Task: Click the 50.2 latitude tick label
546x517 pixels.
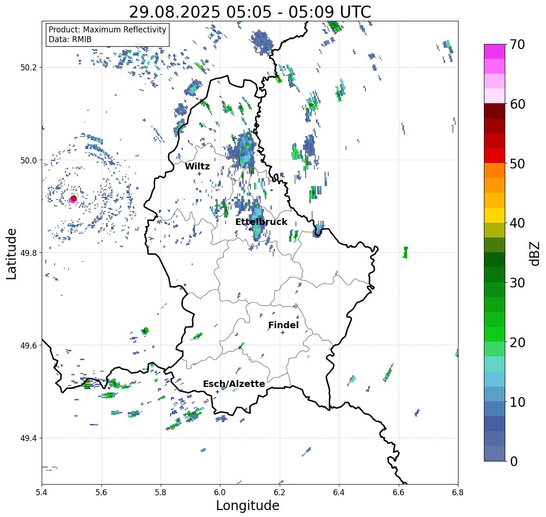Action: [29, 68]
